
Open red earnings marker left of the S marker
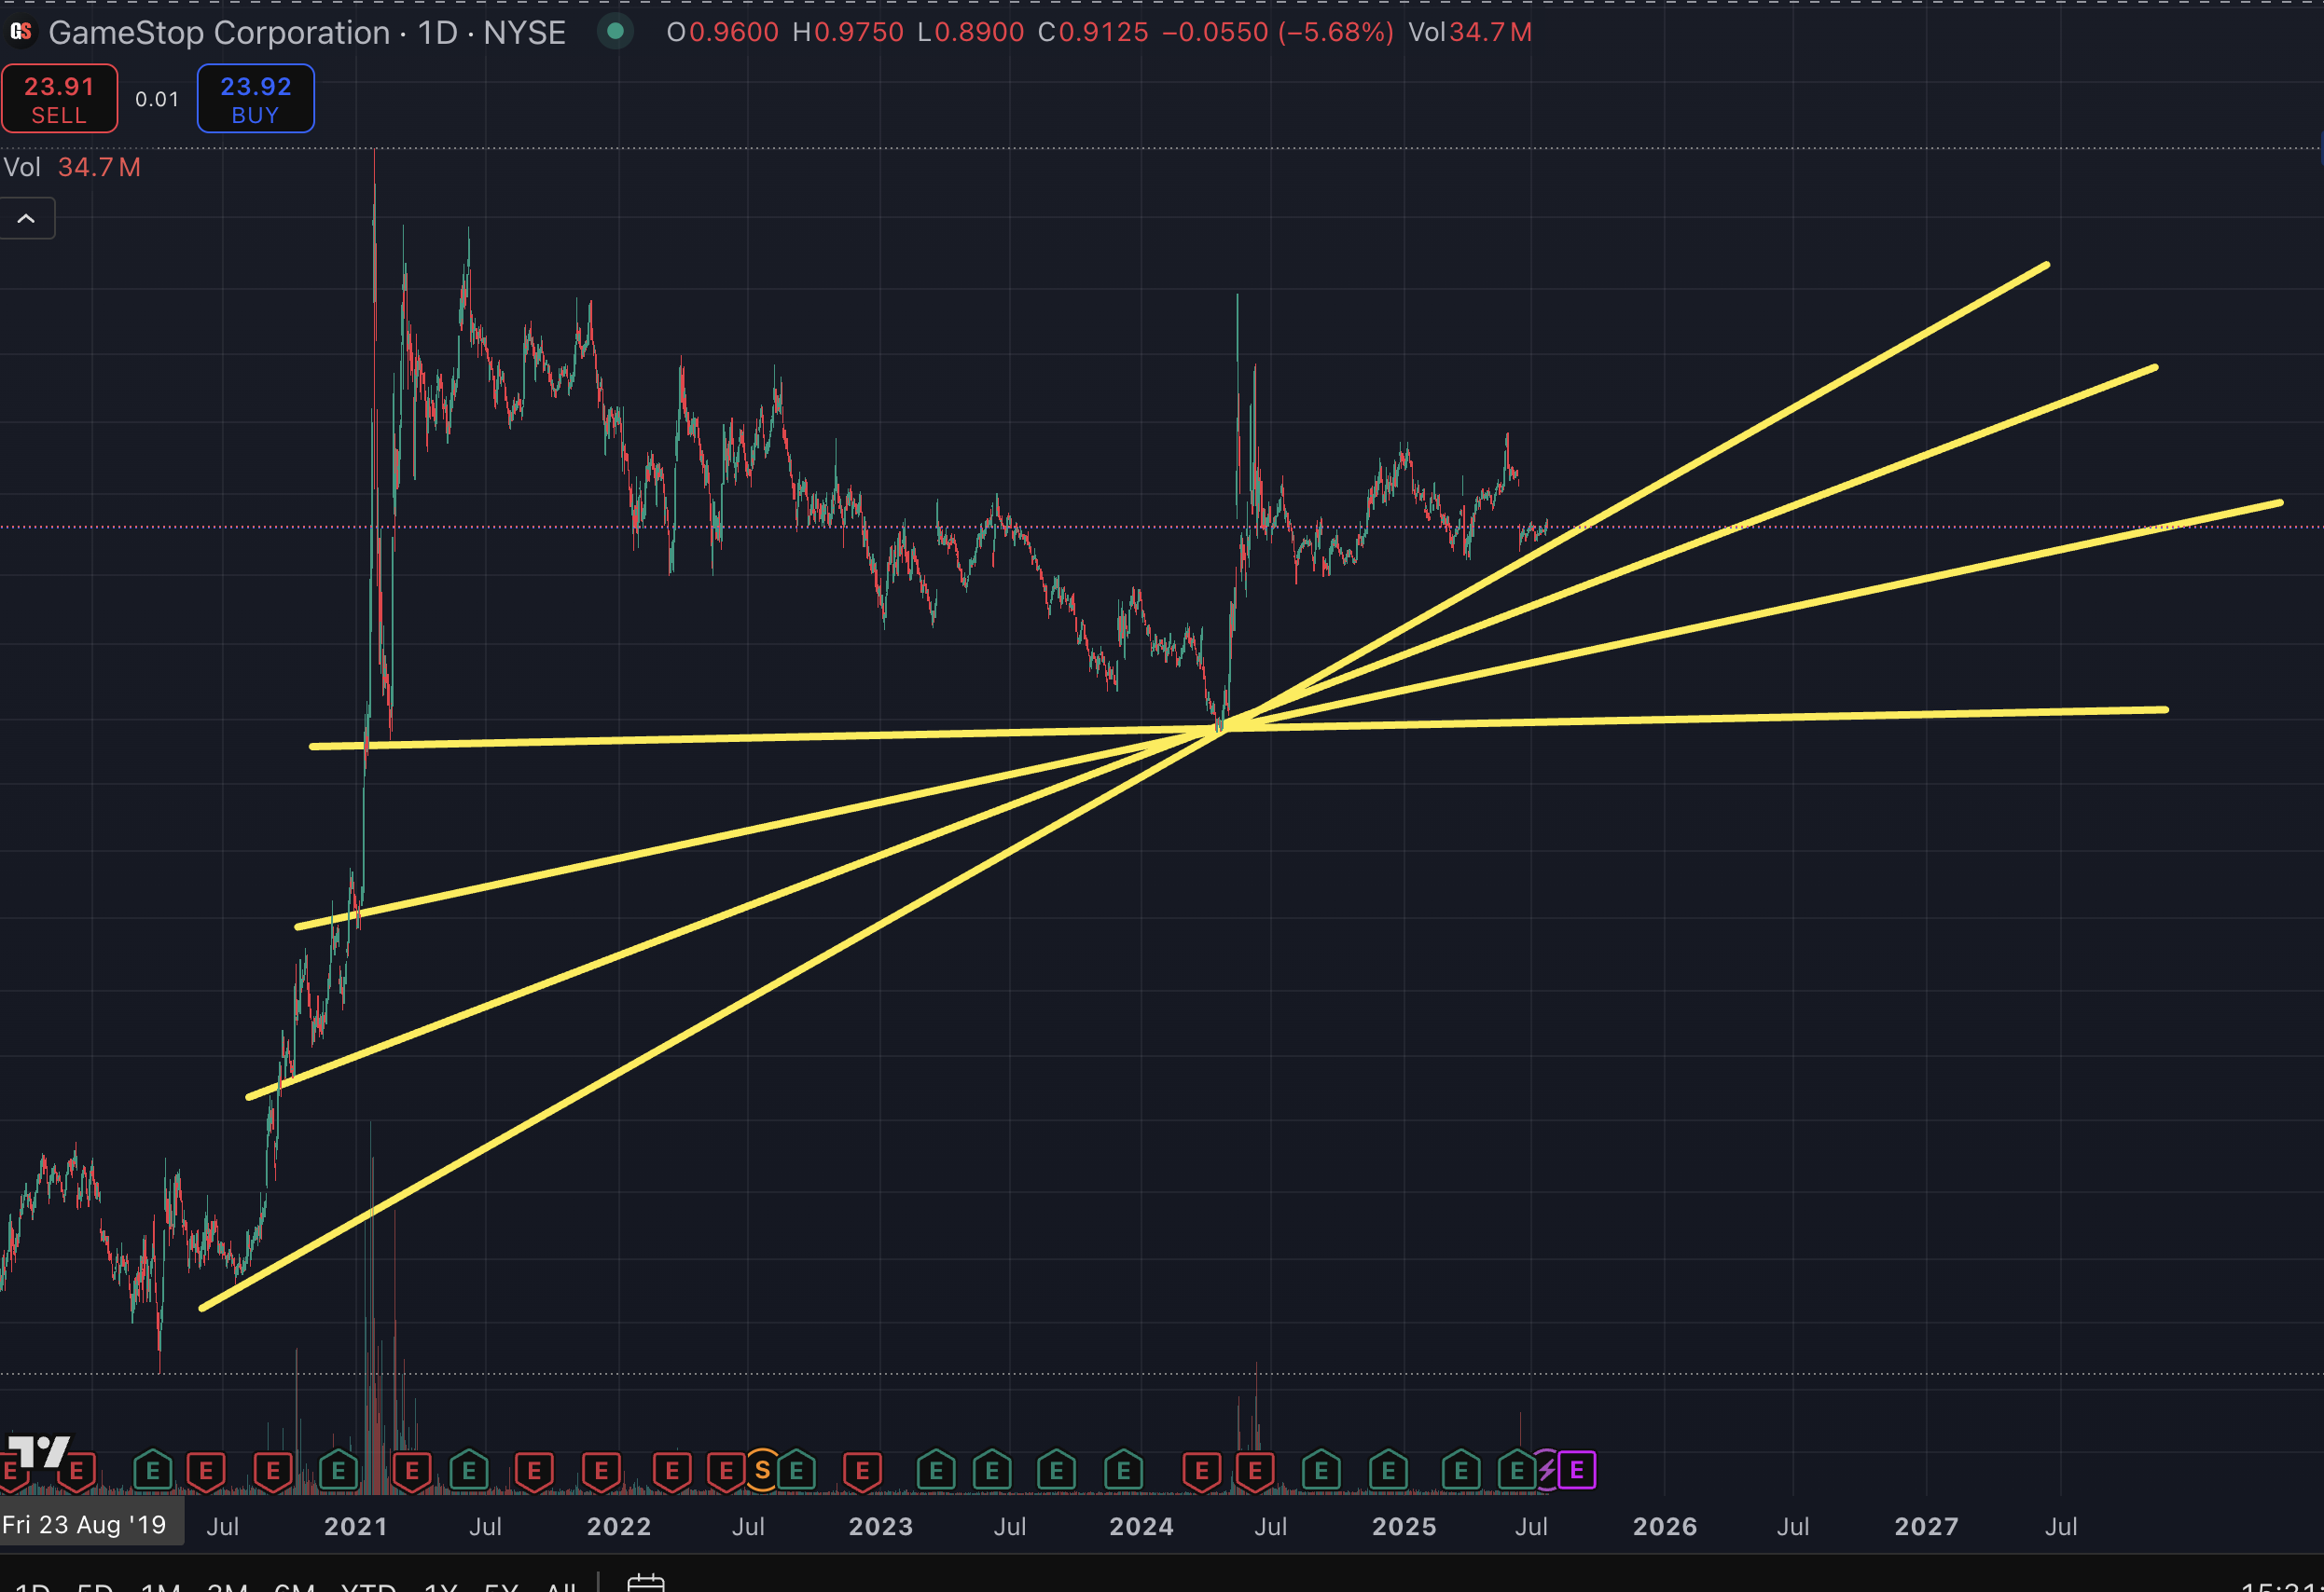[x=726, y=1471]
